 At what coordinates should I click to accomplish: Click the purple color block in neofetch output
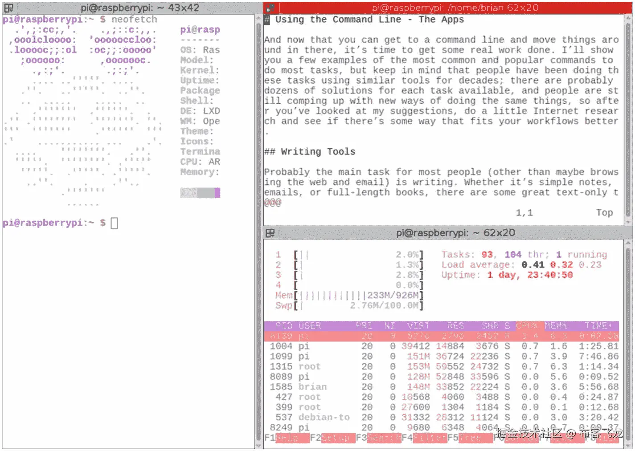tap(217, 192)
